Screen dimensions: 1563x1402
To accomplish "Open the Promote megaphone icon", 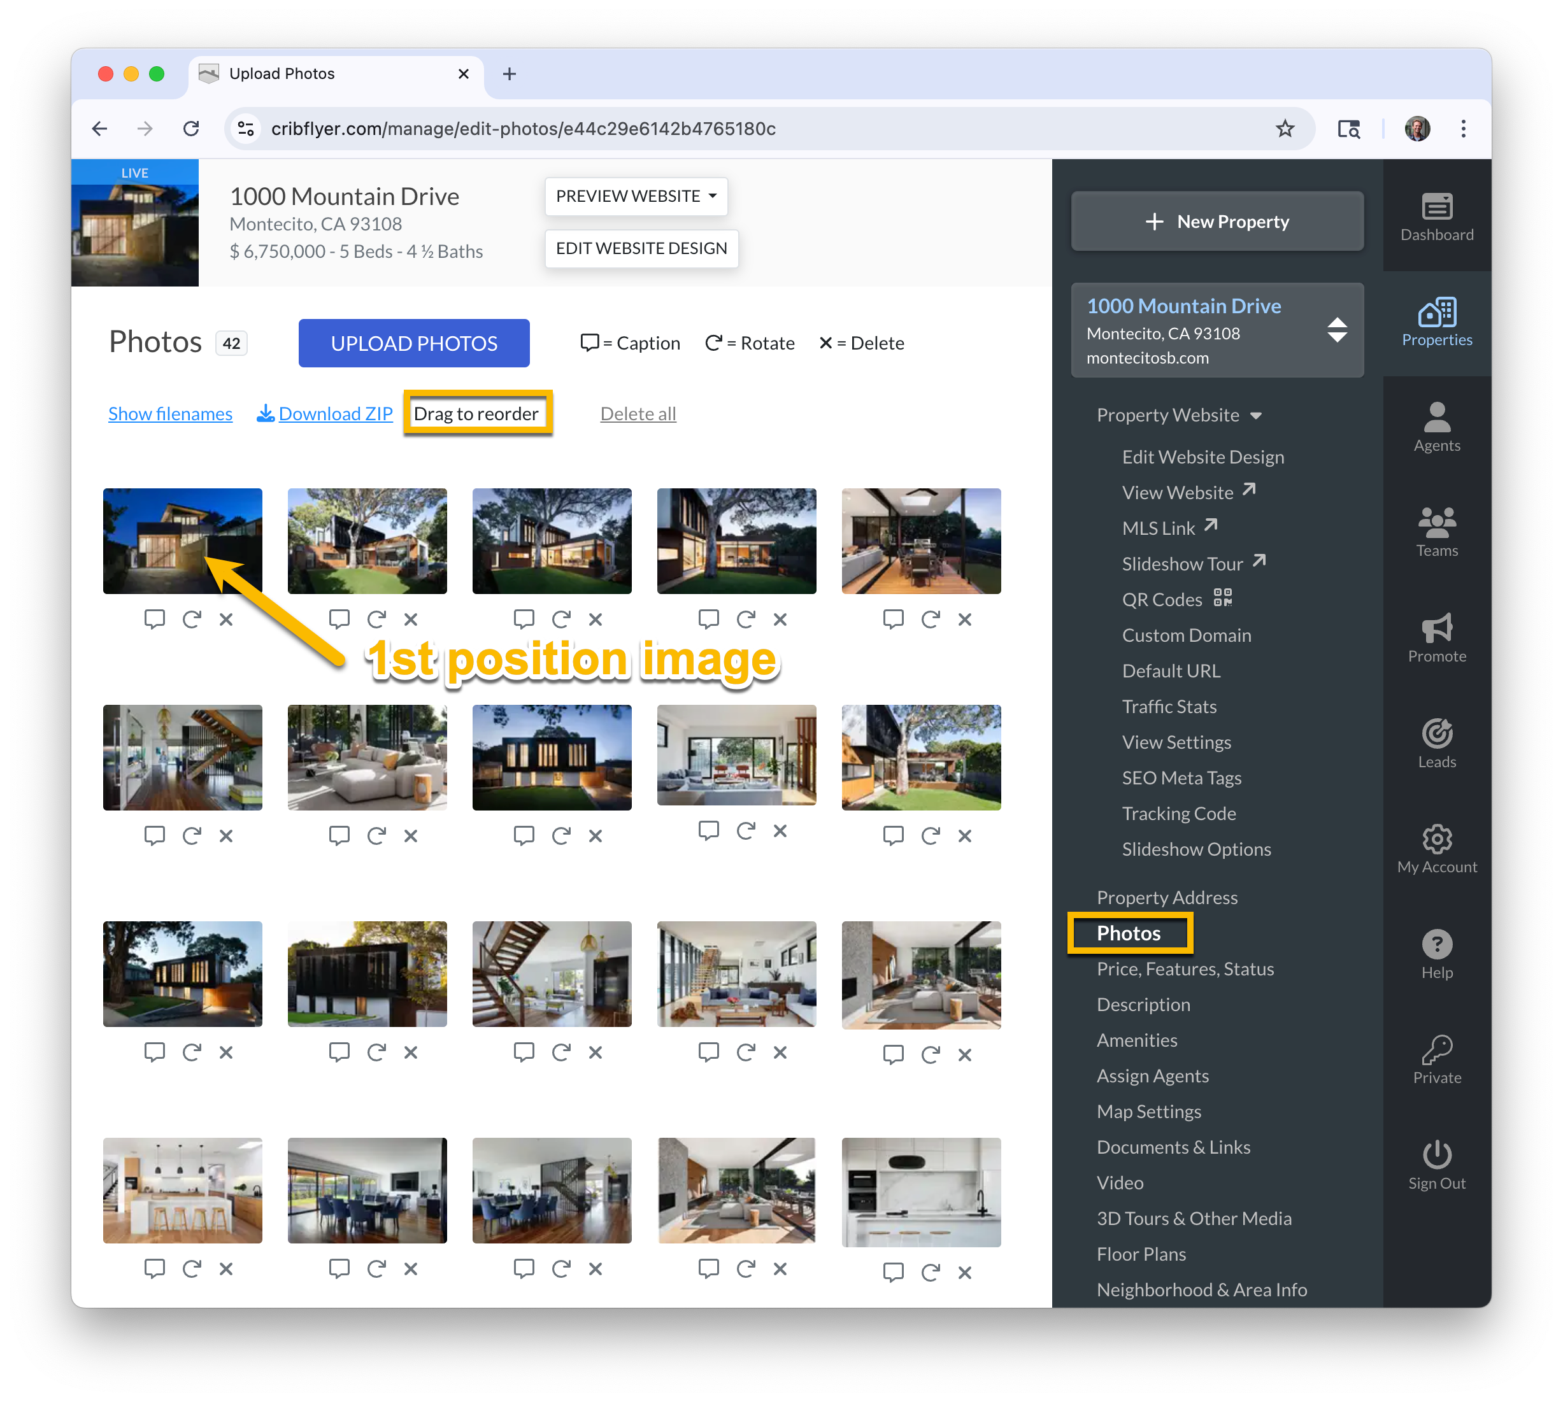I will pyautogui.click(x=1436, y=638).
